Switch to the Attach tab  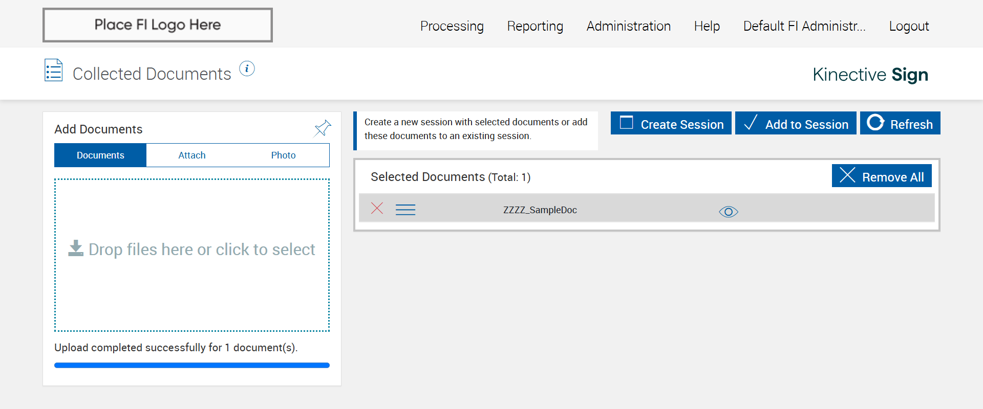[192, 155]
